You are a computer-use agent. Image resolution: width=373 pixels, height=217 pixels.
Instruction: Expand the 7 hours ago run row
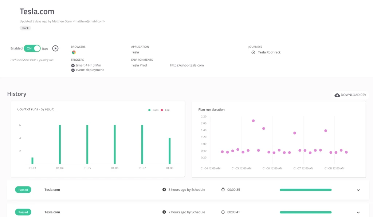(358, 213)
